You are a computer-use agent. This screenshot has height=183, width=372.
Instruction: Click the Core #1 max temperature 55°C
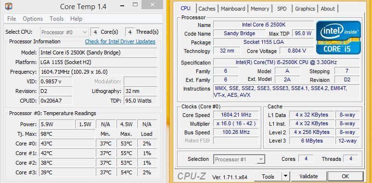(x=126, y=153)
